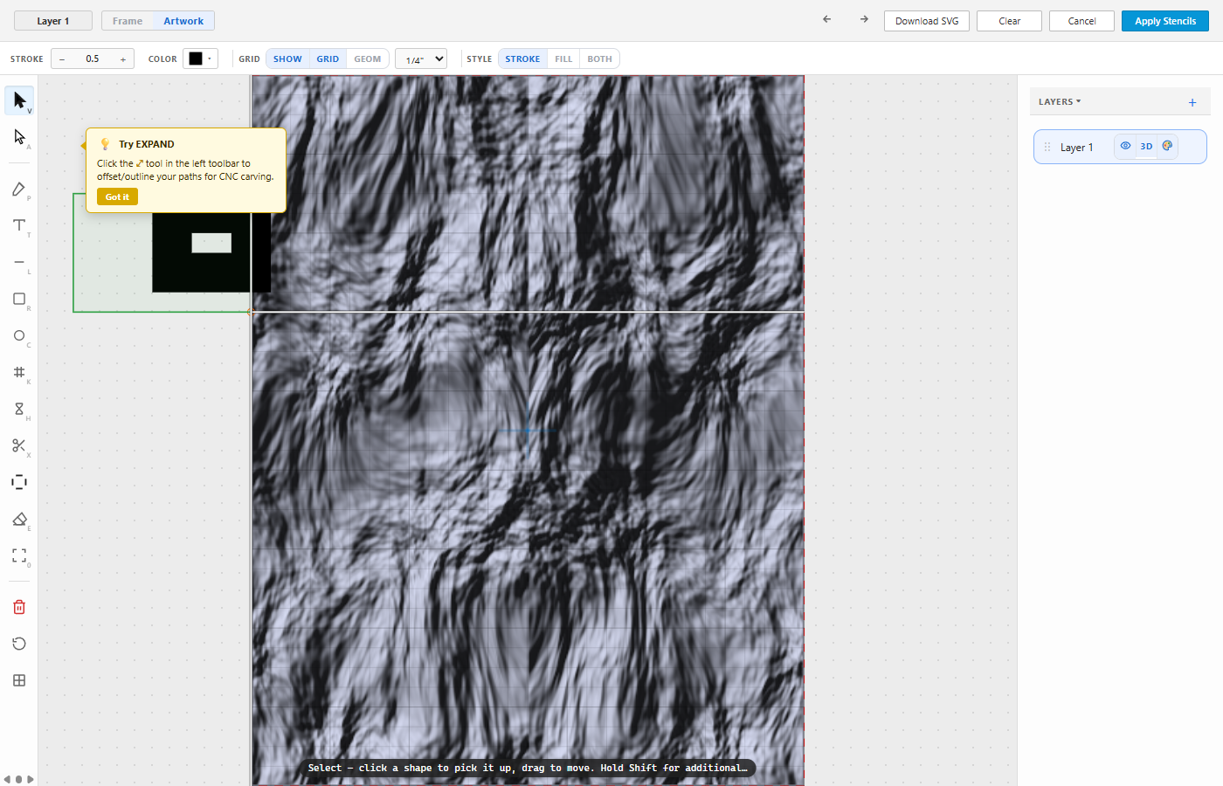The image size is (1223, 786).
Task: Set style to STROKE
Action: tap(522, 59)
